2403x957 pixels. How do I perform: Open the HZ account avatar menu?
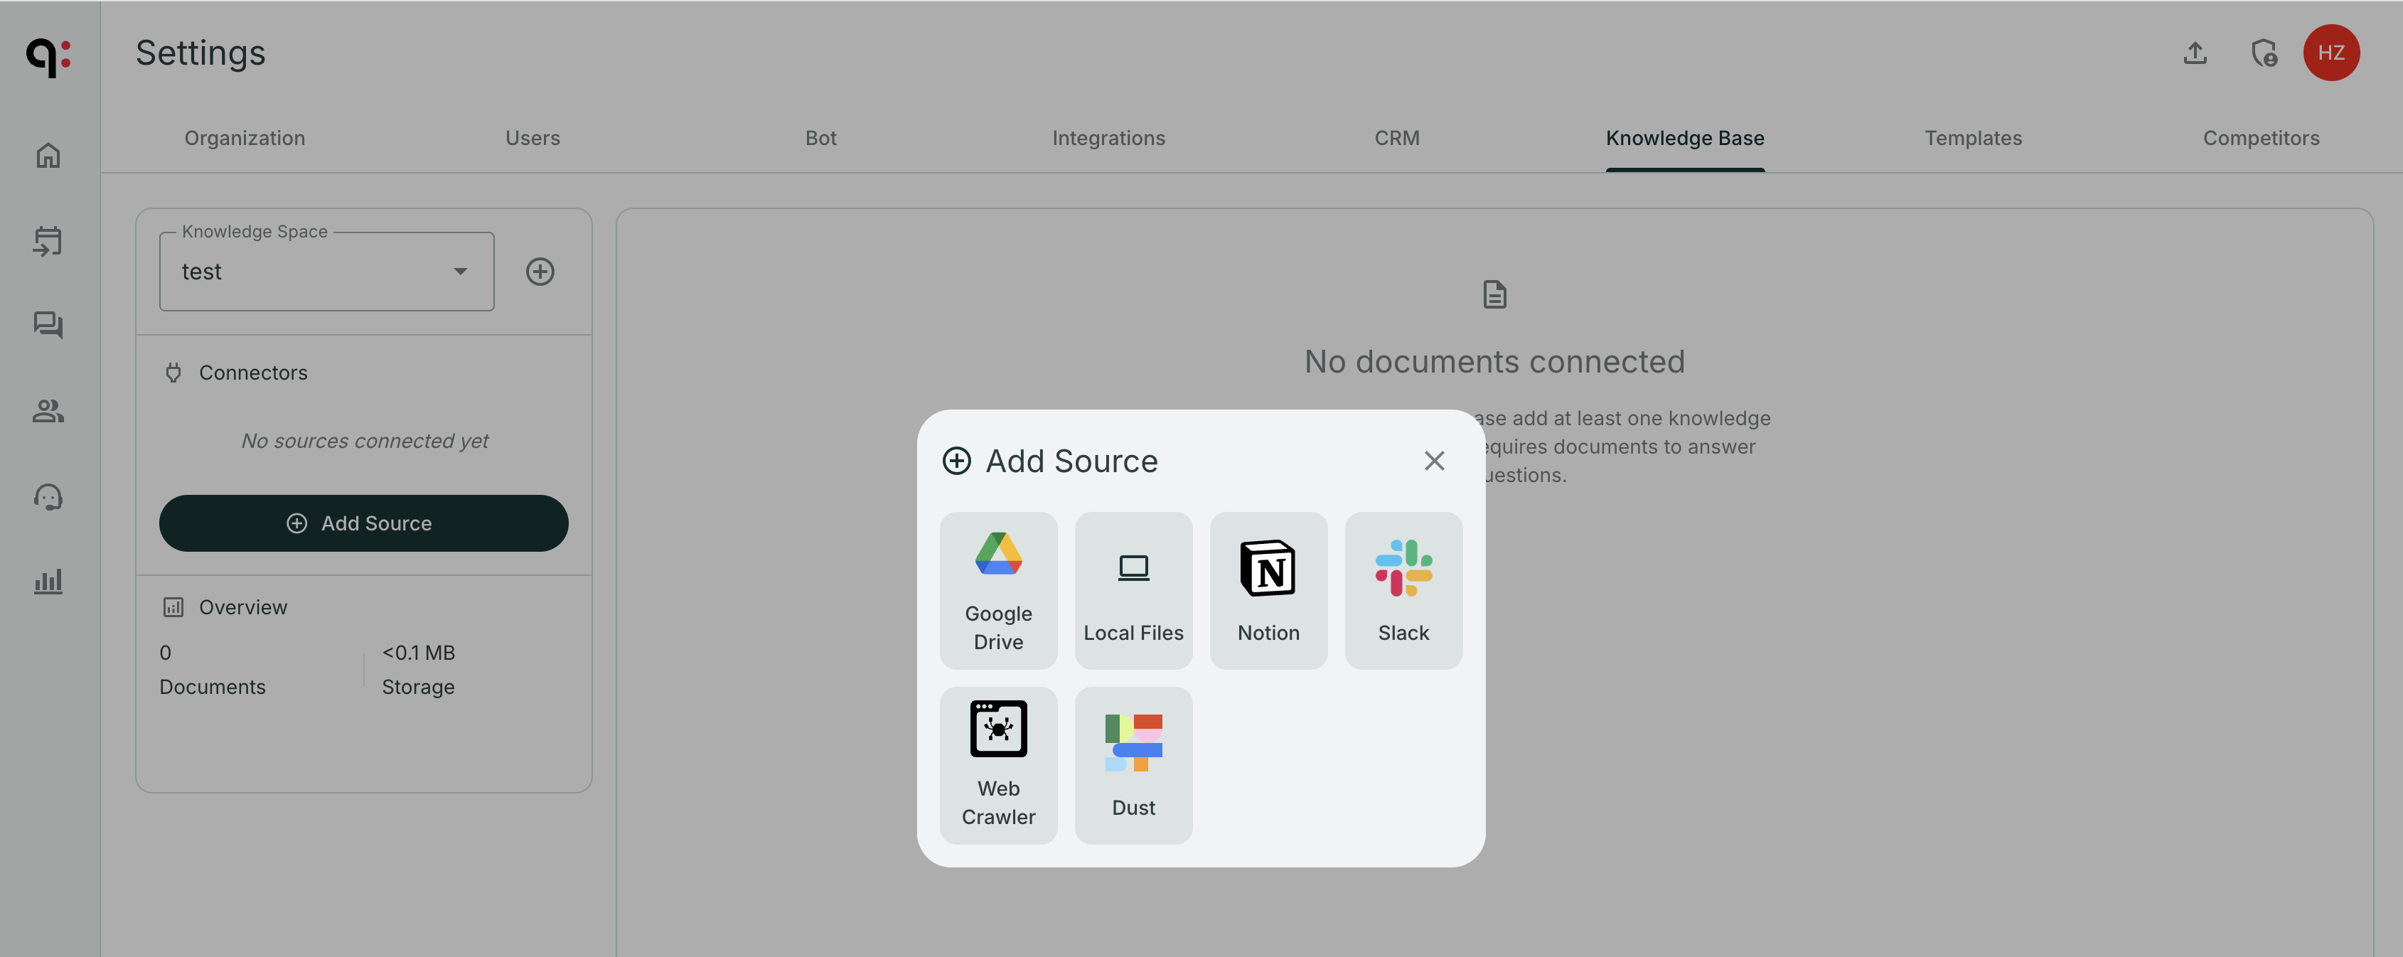tap(2332, 53)
